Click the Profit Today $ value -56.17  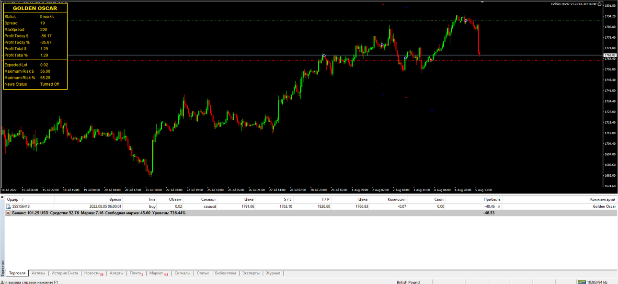pos(46,36)
